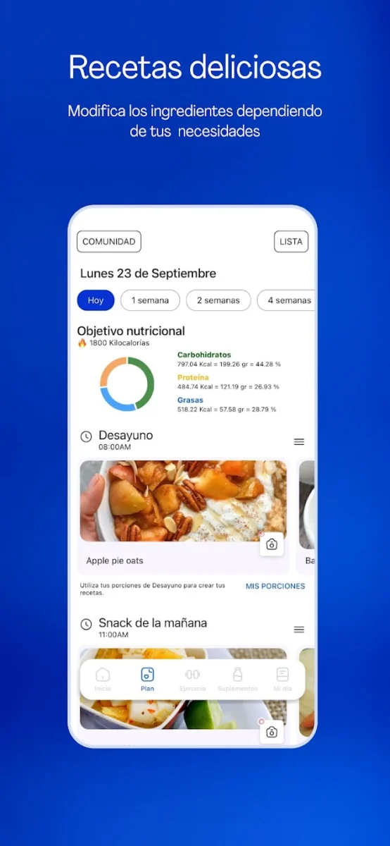Open the Suplementos bottle icon
This screenshot has height=846, width=390.
pos(237,674)
